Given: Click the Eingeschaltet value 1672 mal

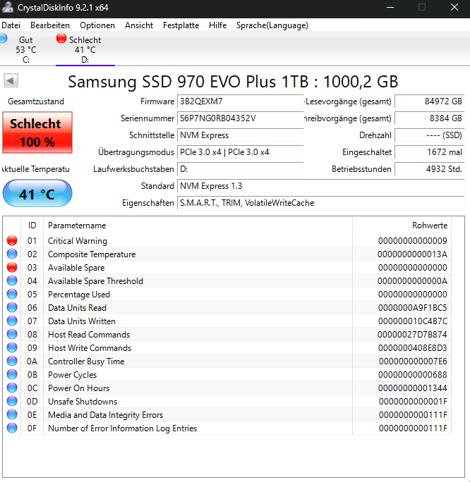Looking at the screenshot, I should click(429, 152).
